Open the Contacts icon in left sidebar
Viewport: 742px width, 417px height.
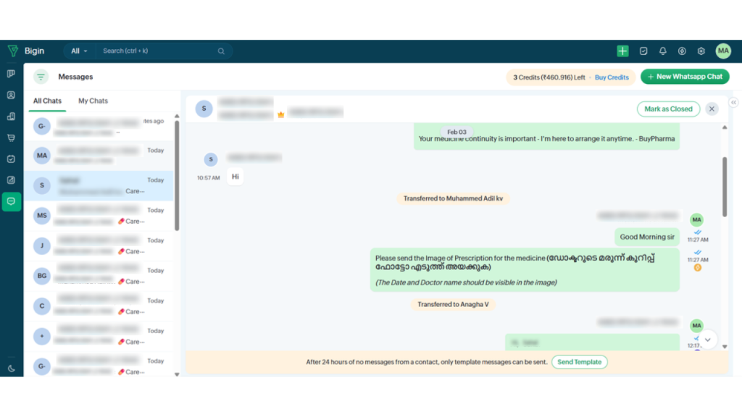(x=11, y=95)
